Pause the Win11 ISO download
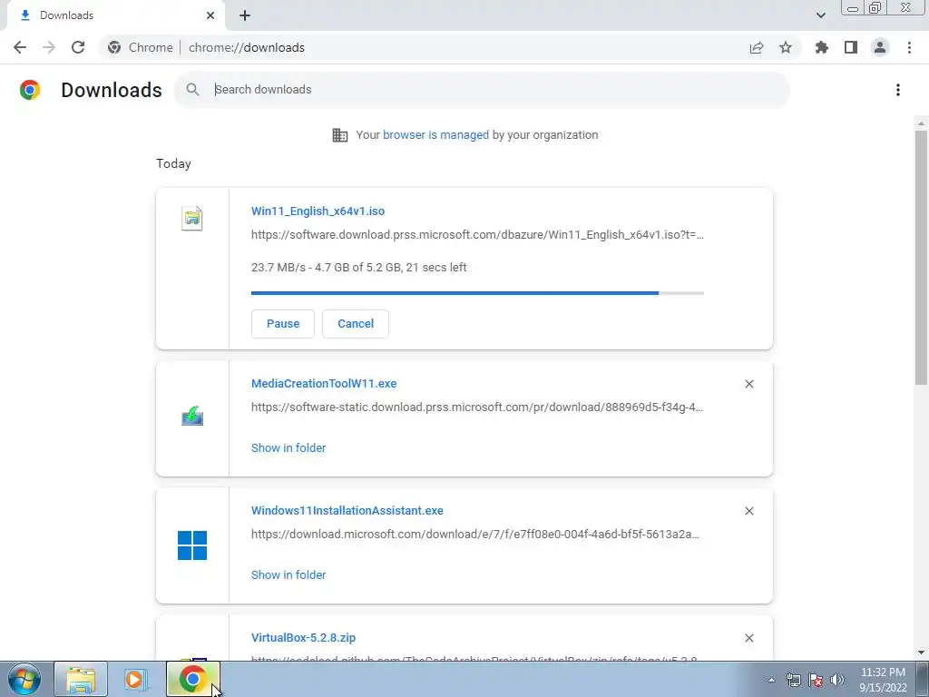 [283, 324]
